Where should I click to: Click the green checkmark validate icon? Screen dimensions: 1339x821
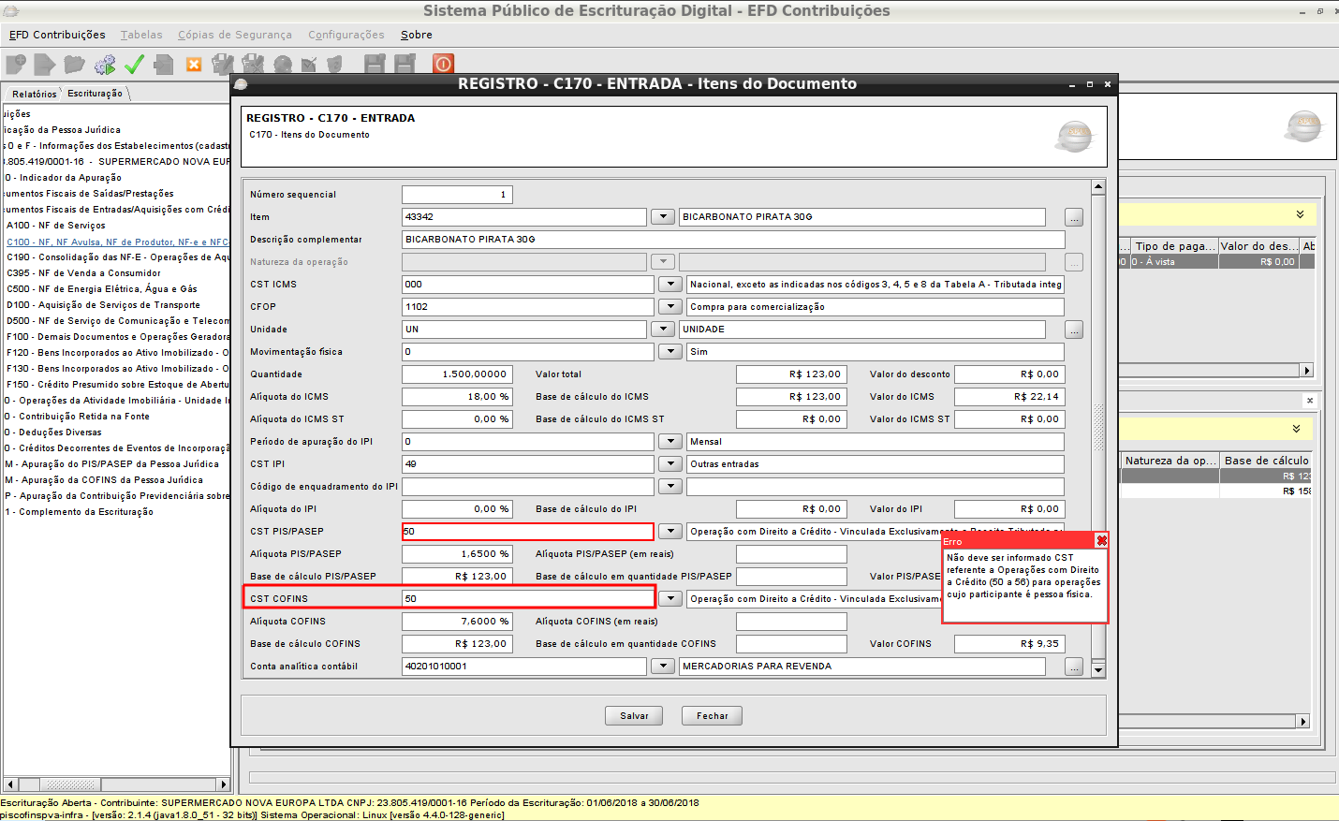coord(134,64)
